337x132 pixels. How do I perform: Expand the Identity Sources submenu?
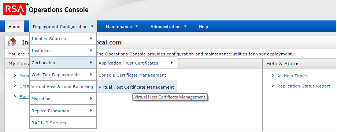click(63, 39)
